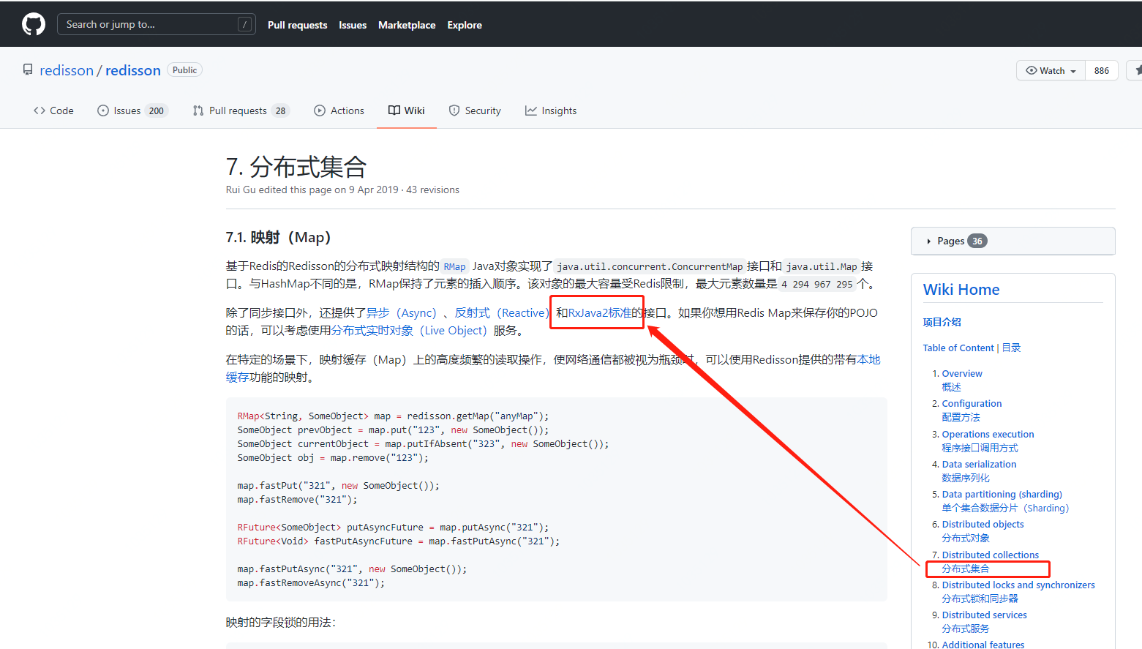The image size is (1142, 649).
Task: Click the RMap code link in the text
Action: (x=454, y=266)
